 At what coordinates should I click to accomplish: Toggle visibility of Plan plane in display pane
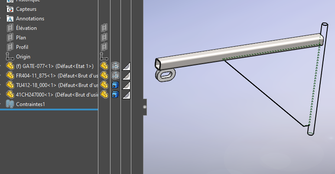[104, 37]
